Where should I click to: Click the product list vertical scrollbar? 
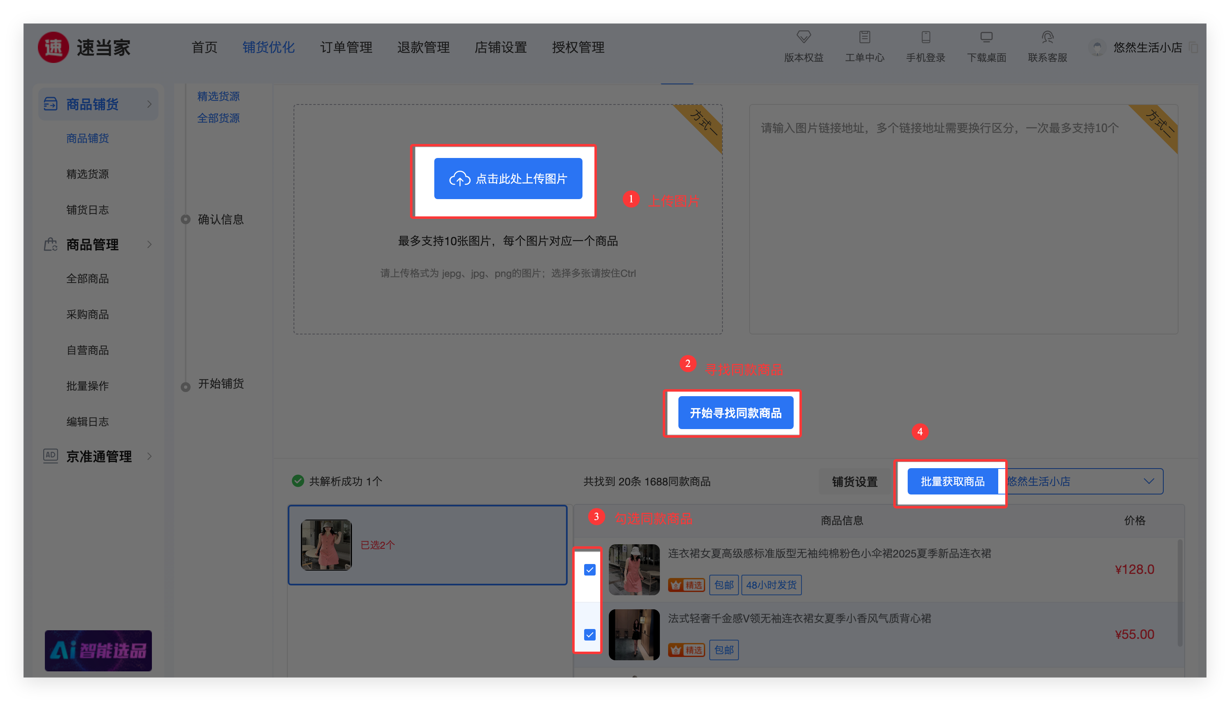[1179, 592]
